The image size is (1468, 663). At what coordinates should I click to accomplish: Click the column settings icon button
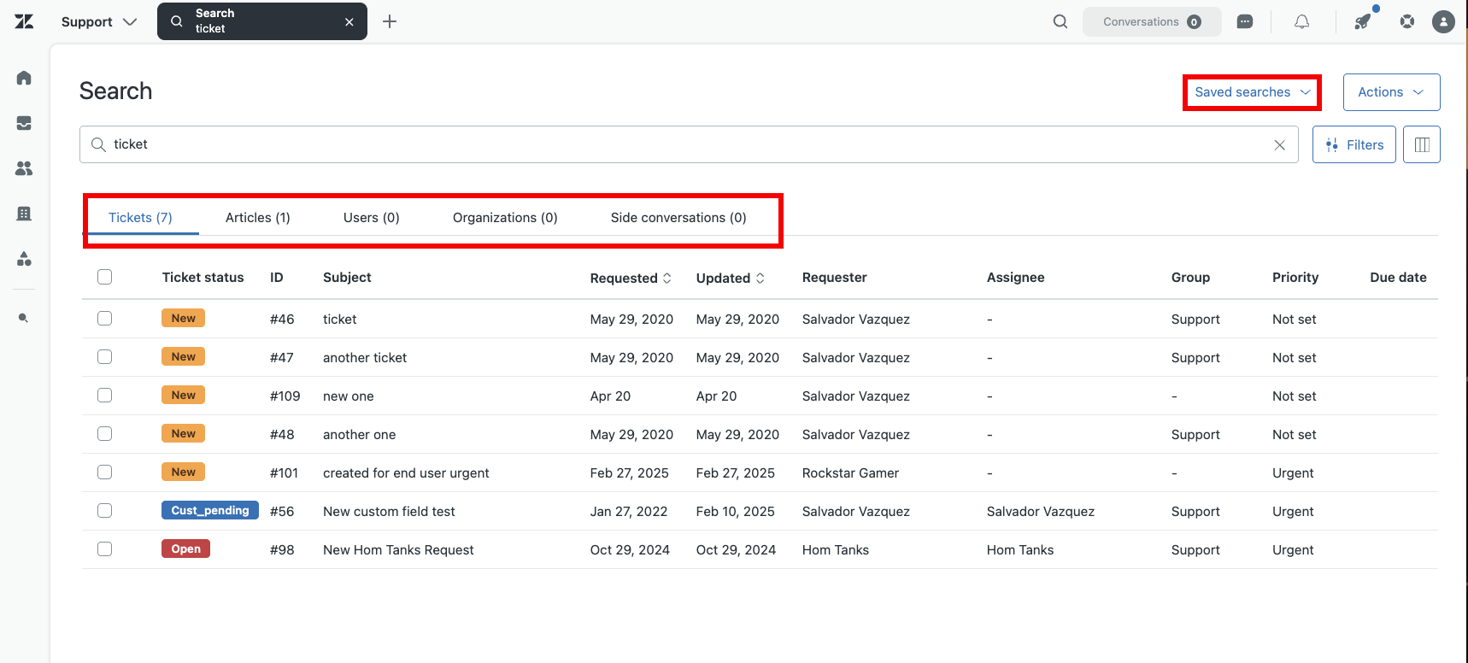tap(1422, 144)
